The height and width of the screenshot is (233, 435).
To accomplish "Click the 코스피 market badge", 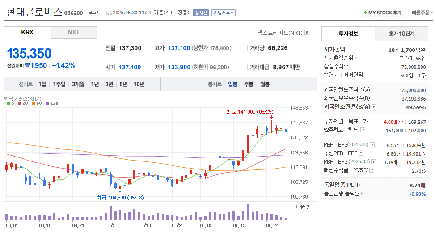I will pyautogui.click(x=94, y=13).
